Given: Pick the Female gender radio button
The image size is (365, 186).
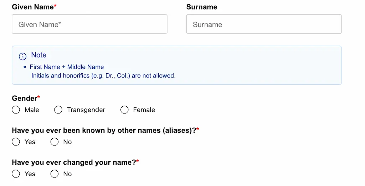Looking at the screenshot, I should pyautogui.click(x=124, y=110).
